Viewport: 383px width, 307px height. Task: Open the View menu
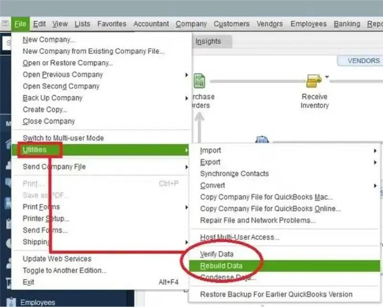point(60,24)
